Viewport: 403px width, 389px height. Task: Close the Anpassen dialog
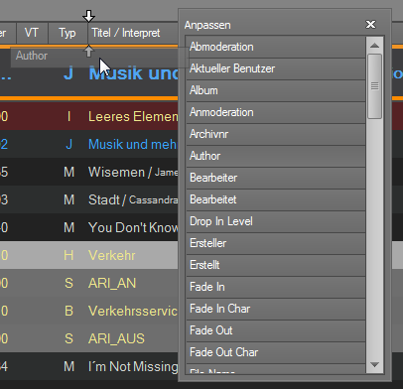[370, 25]
